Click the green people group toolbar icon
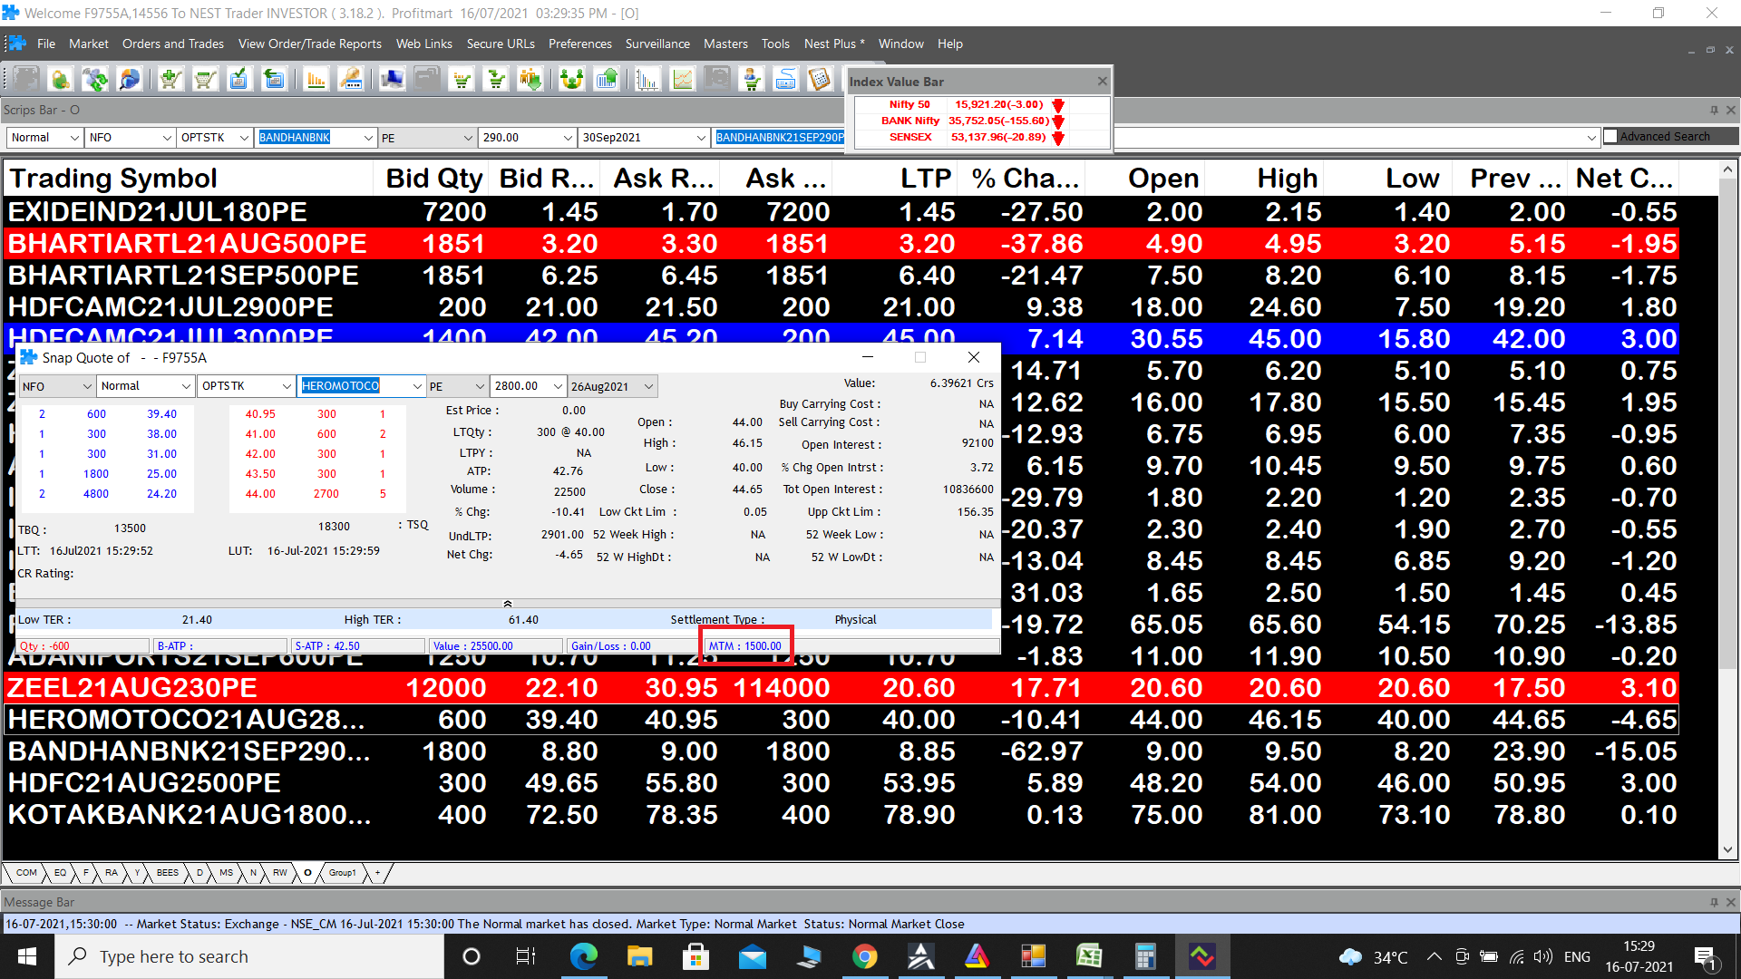The image size is (1741, 979). click(571, 80)
